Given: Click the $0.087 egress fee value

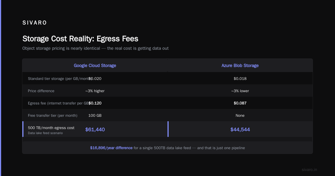Looking at the screenshot, I should (x=240, y=103).
